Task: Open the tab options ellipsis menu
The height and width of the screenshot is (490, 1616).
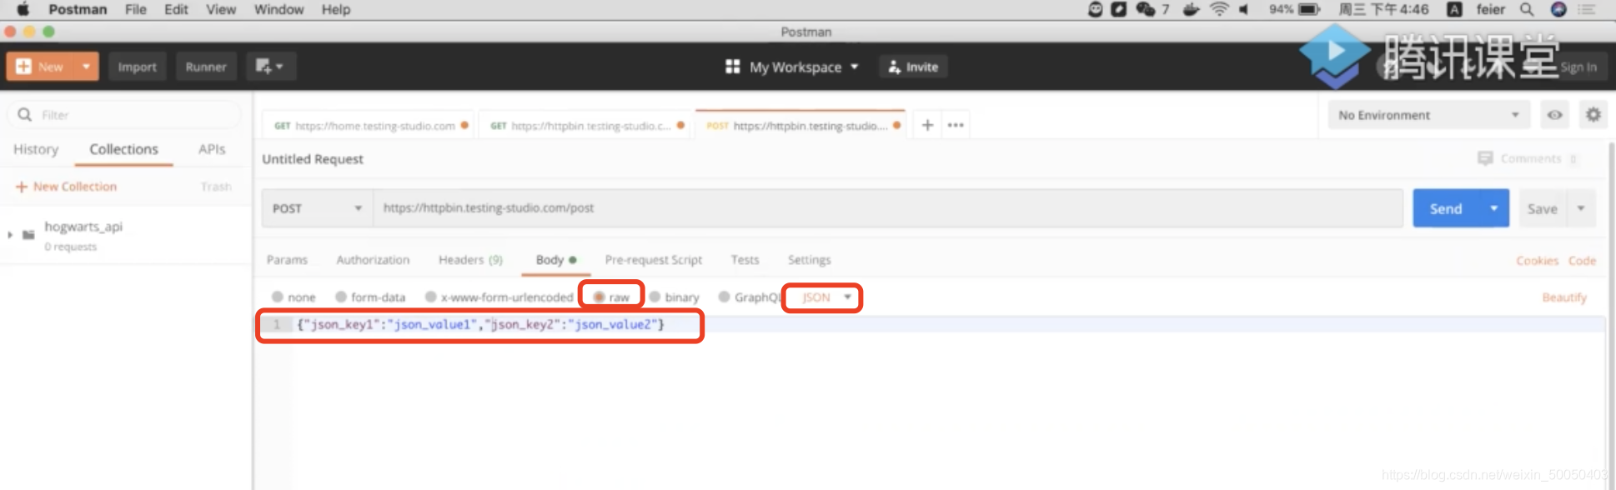Action: tap(956, 125)
